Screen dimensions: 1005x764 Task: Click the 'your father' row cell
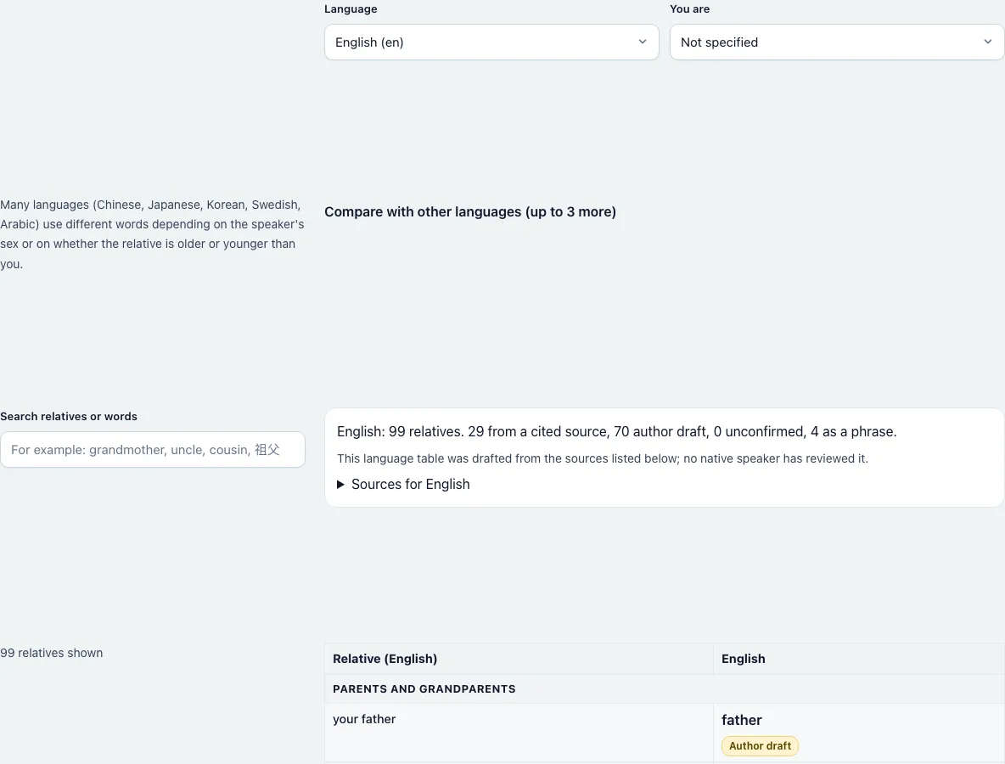pyautogui.click(x=519, y=733)
